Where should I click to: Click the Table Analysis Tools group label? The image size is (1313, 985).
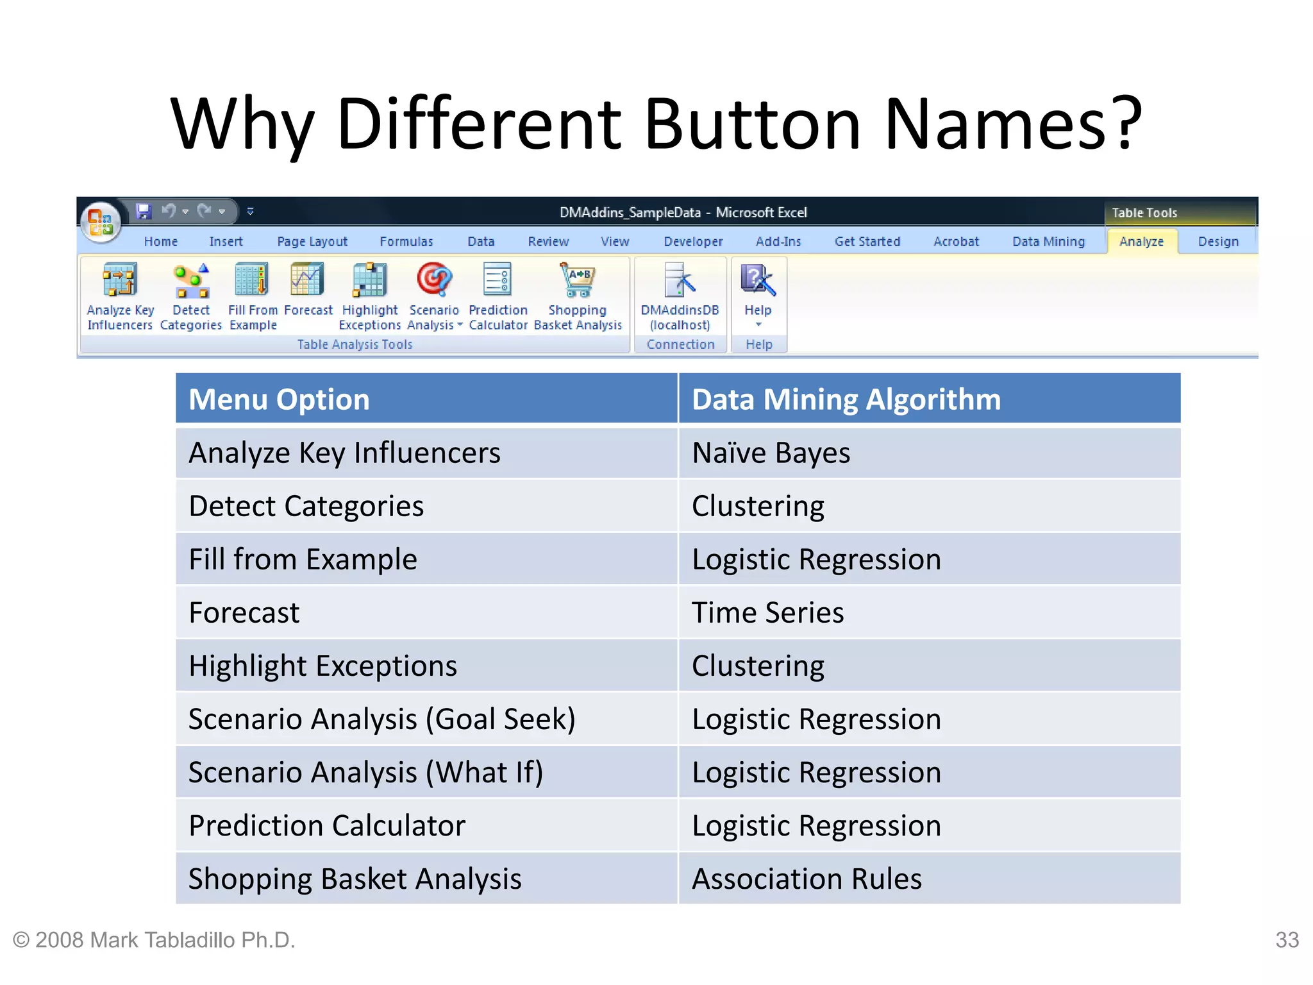pyautogui.click(x=355, y=344)
